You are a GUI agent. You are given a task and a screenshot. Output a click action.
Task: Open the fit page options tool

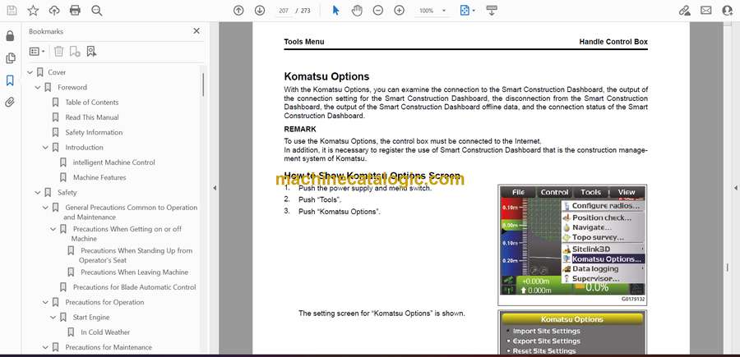pyautogui.click(x=465, y=11)
